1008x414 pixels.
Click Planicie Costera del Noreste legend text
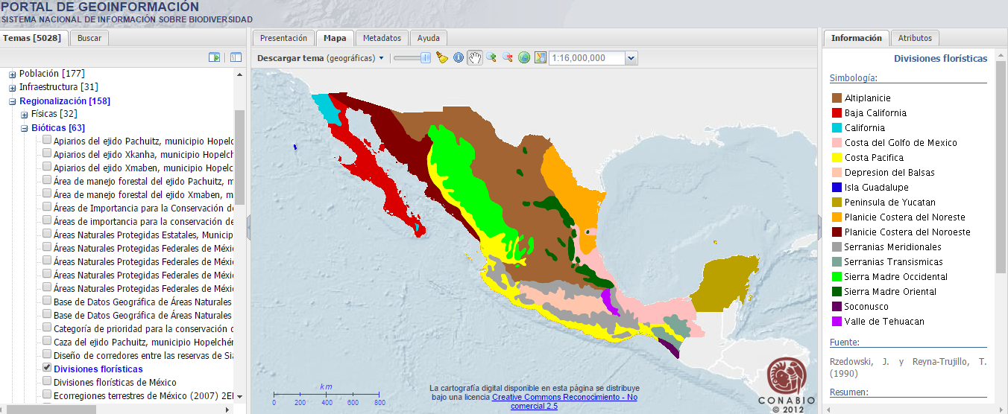point(905,217)
